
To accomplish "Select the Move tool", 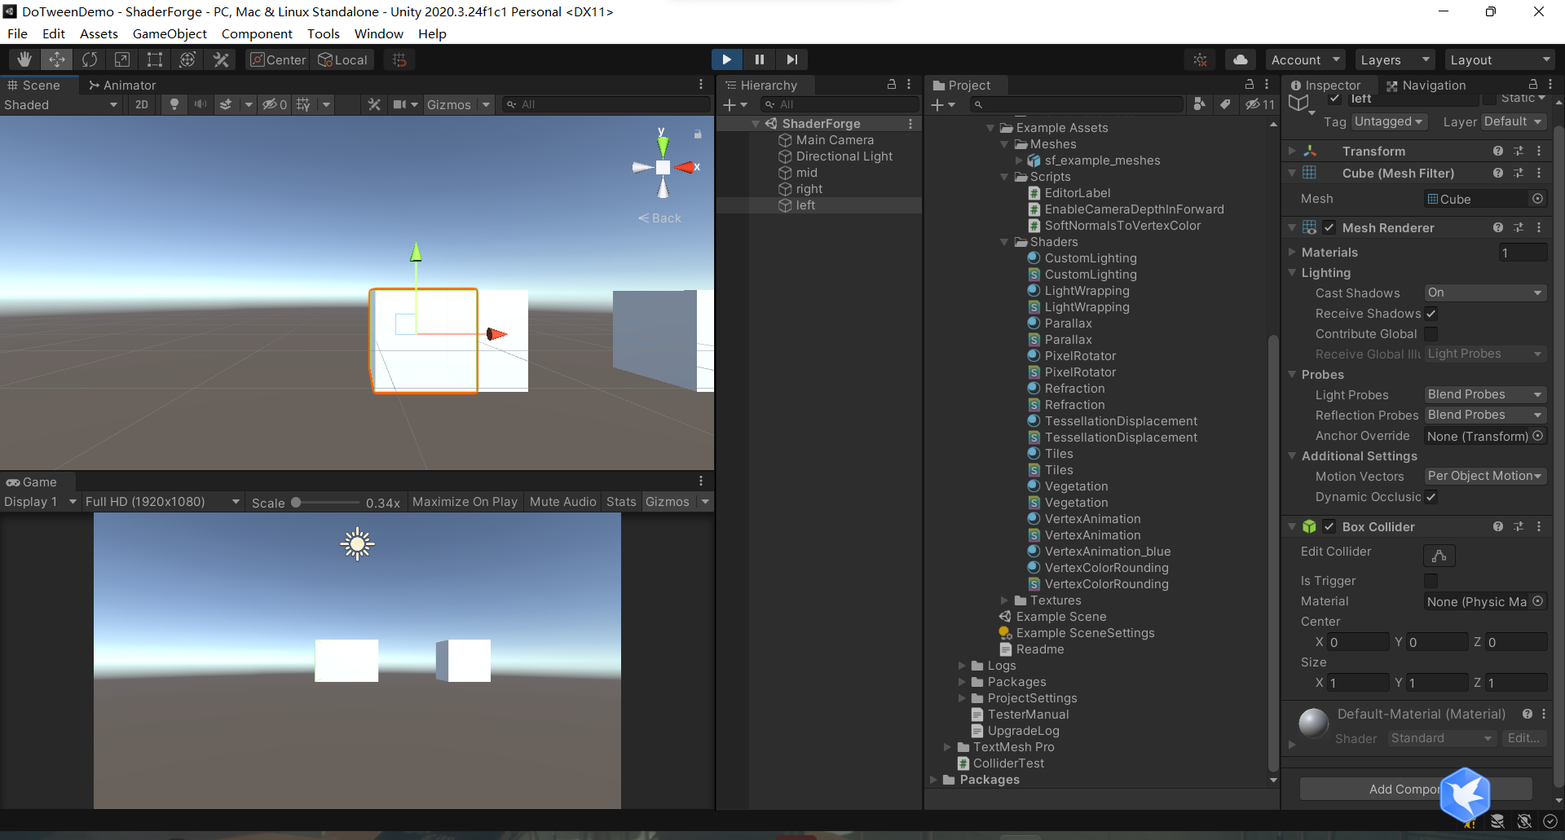I will point(57,59).
